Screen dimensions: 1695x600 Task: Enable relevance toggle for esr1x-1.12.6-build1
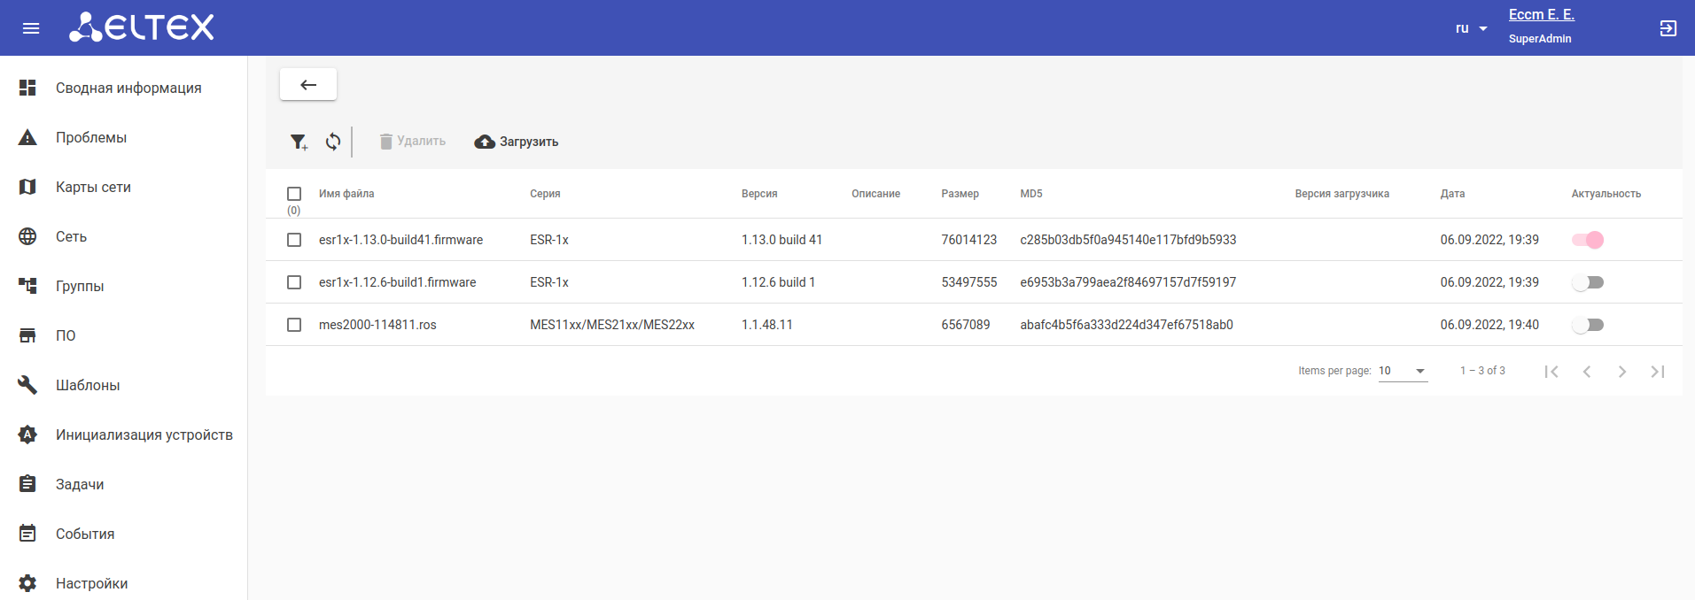point(1588,282)
